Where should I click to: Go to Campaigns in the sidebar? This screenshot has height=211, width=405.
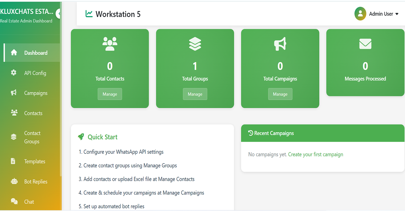coord(32,93)
